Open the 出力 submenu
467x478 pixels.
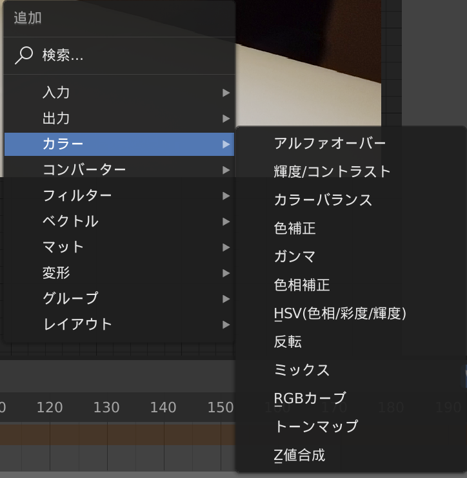(x=119, y=119)
